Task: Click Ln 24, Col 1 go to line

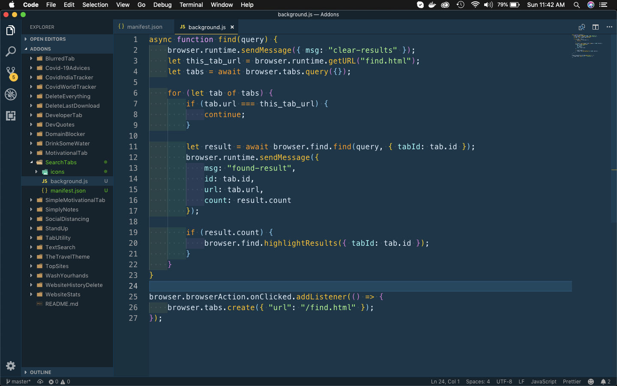Action: 445,382
